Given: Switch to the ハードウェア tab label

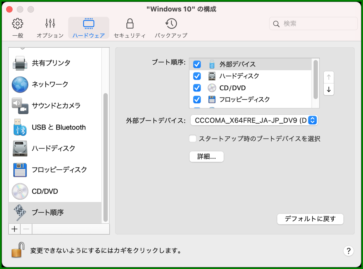Looking at the screenshot, I should 89,35.
